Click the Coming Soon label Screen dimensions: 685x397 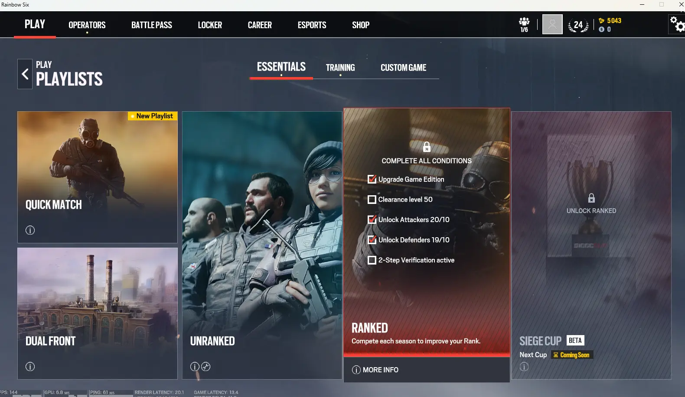[x=572, y=355]
